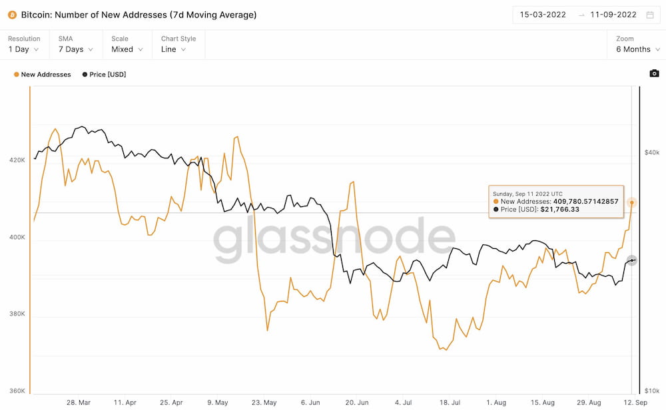Click the 420K y-axis label

click(x=17, y=160)
